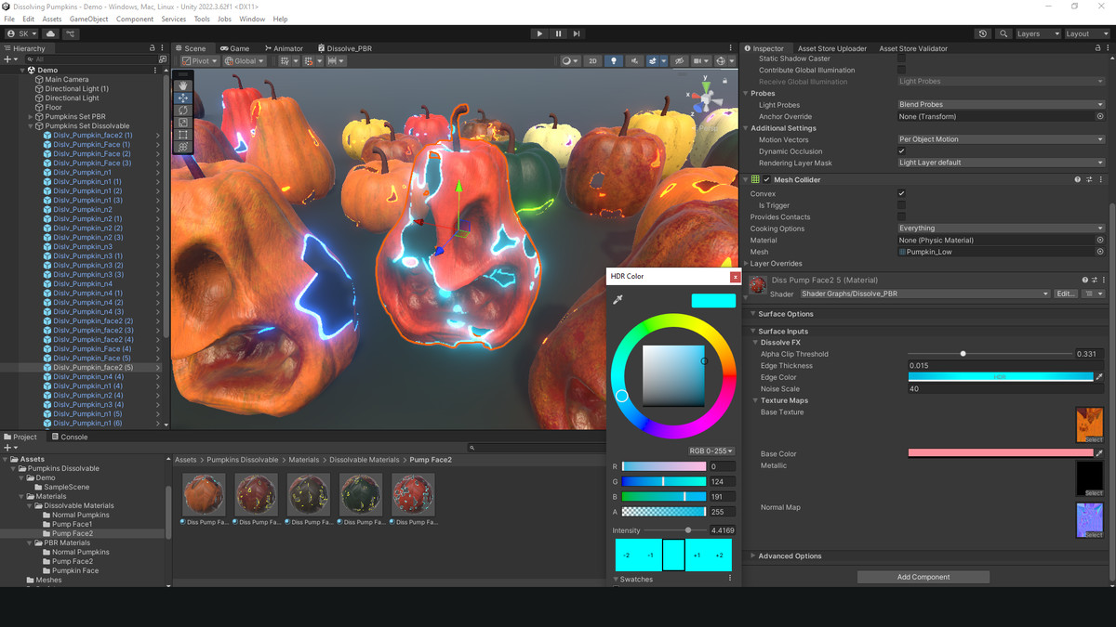This screenshot has height=627, width=1116.
Task: Select the Rect tool in the Scene toolbar
Action: coord(182,134)
